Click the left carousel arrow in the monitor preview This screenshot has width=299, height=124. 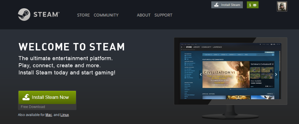(x=201, y=75)
